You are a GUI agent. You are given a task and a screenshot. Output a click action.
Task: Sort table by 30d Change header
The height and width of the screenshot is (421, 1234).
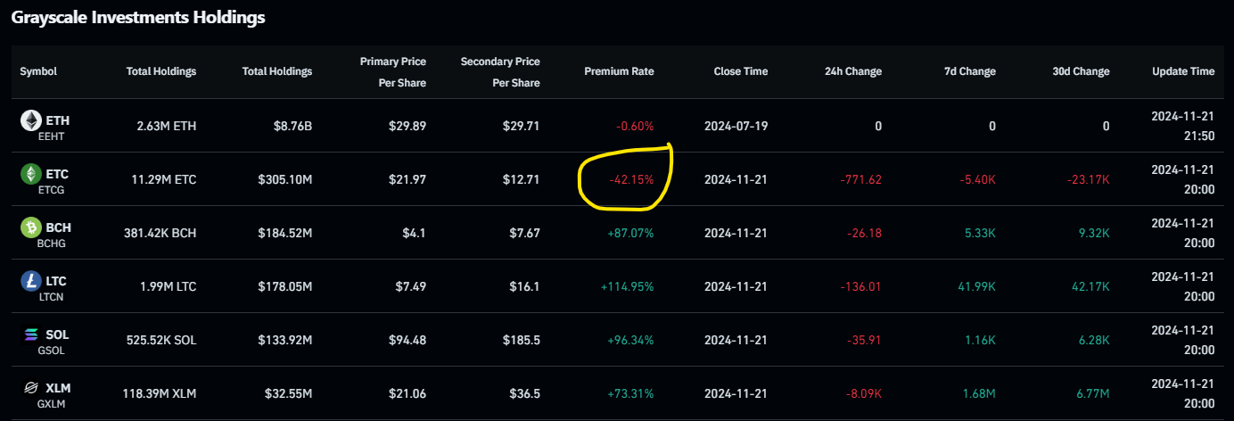pos(1081,71)
